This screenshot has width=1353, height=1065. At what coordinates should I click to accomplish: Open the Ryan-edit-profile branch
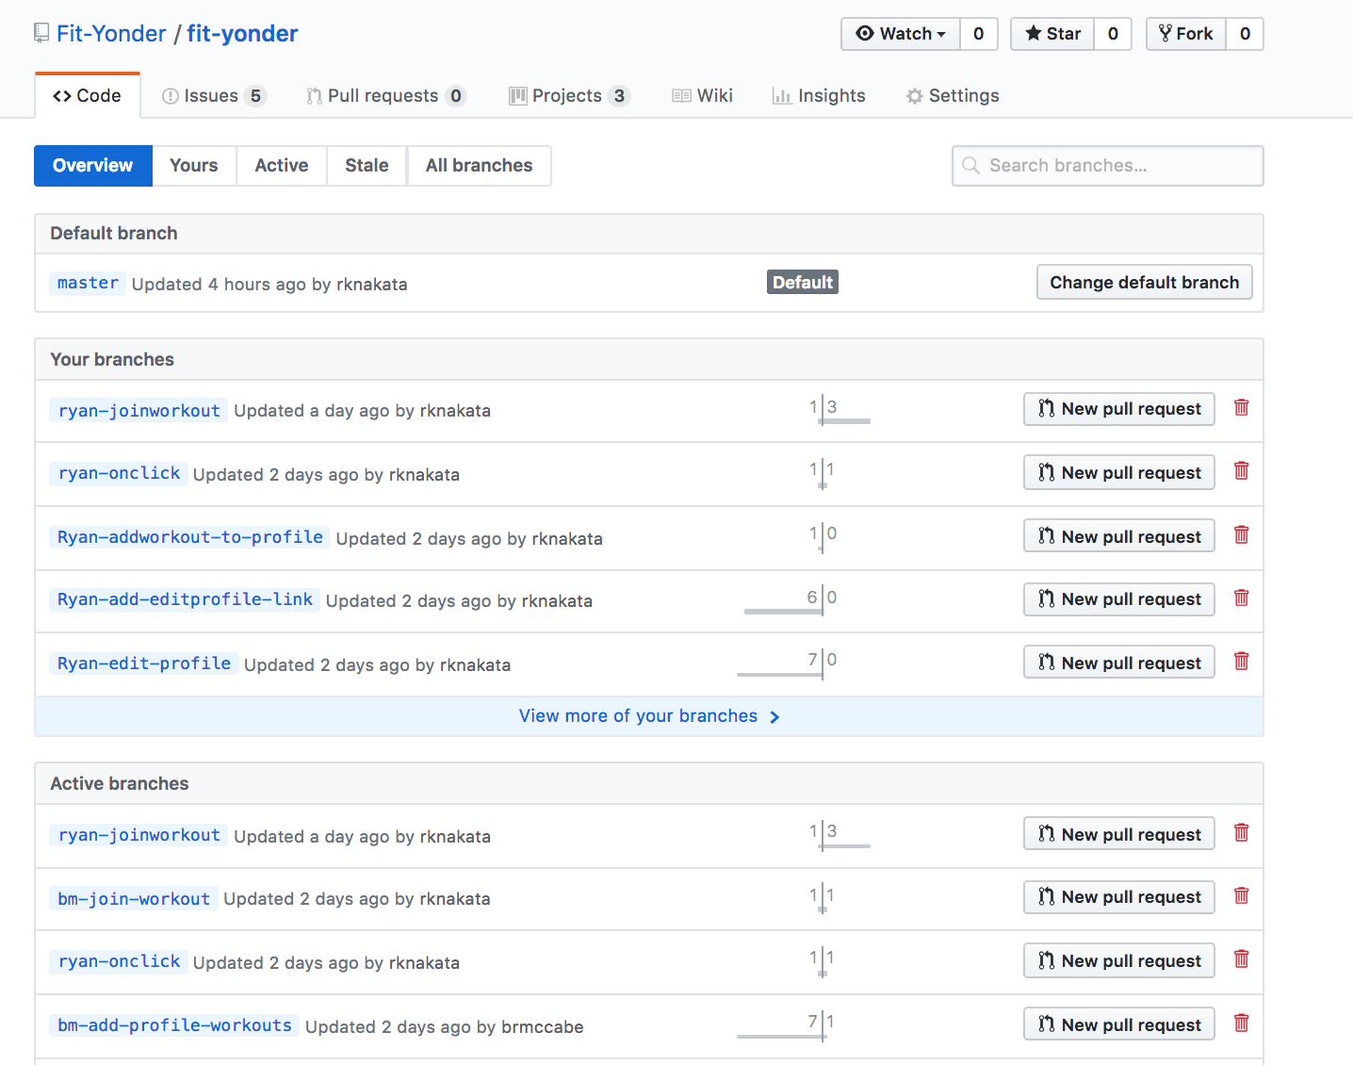[144, 664]
